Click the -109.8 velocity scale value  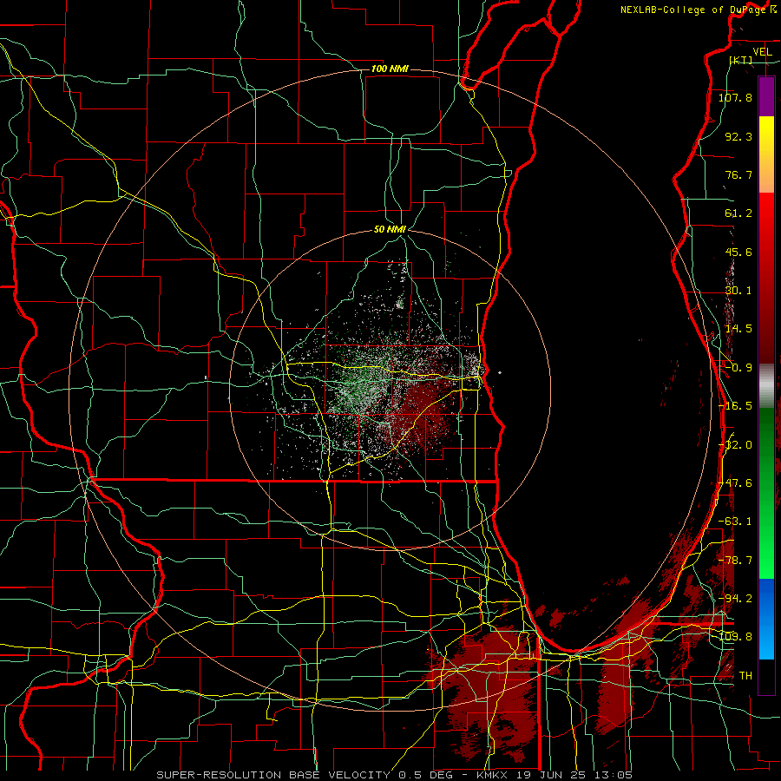(x=735, y=637)
